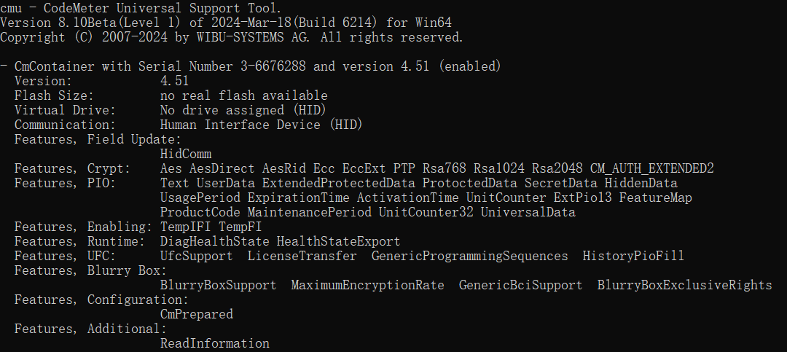Click the MaximumEncryptionRate feature

point(367,285)
